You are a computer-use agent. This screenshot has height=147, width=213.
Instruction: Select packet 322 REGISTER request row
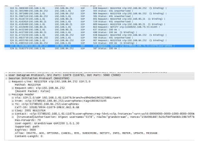[x=99, y=35]
